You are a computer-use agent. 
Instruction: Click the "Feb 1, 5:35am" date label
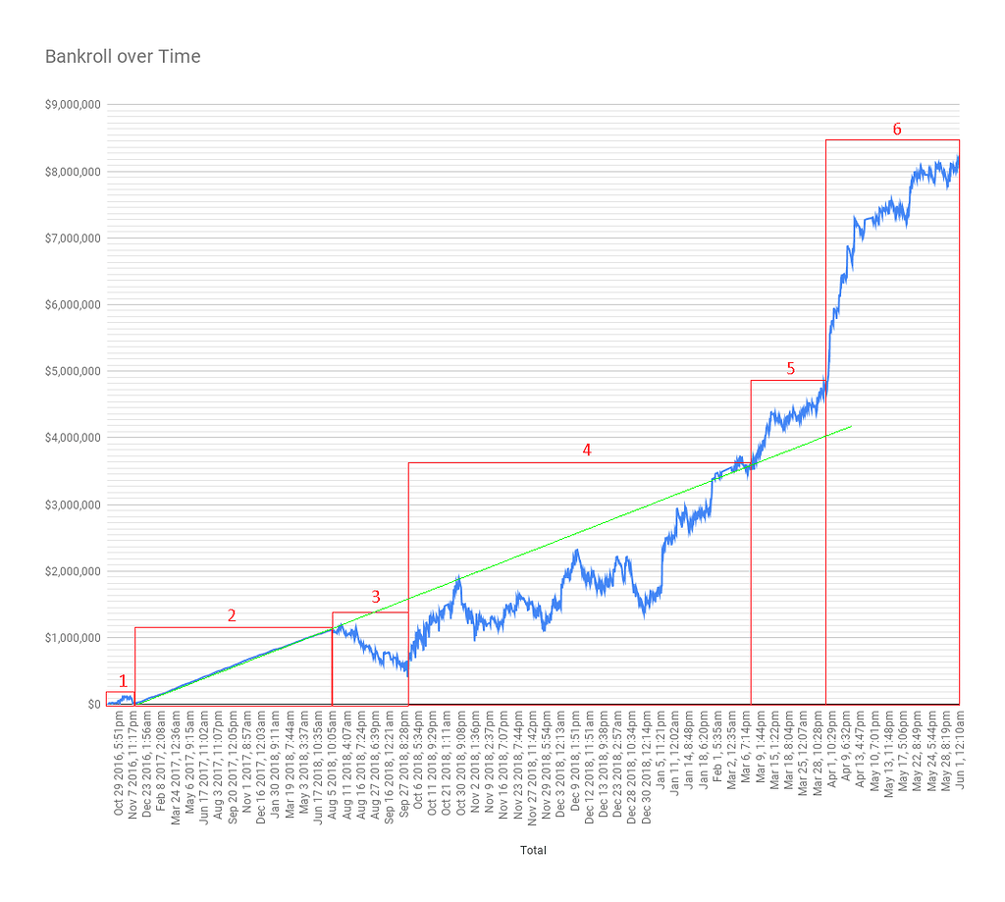point(716,747)
